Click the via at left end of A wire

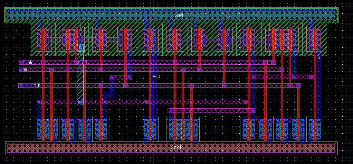[21, 62]
